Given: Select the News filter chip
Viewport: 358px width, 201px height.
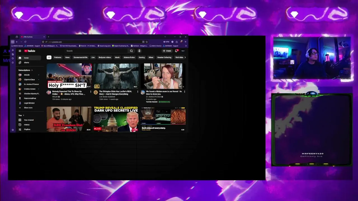Looking at the screenshot, I should point(67,58).
